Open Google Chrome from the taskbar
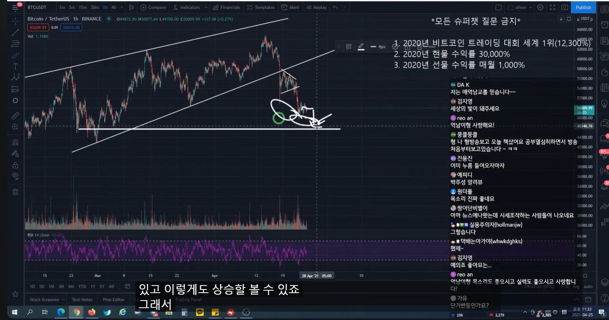This screenshot has width=609, height=320. (76, 312)
